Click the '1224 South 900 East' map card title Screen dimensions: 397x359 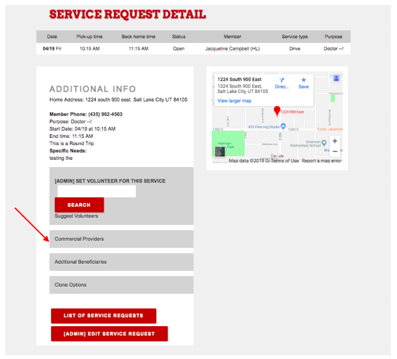click(x=239, y=80)
